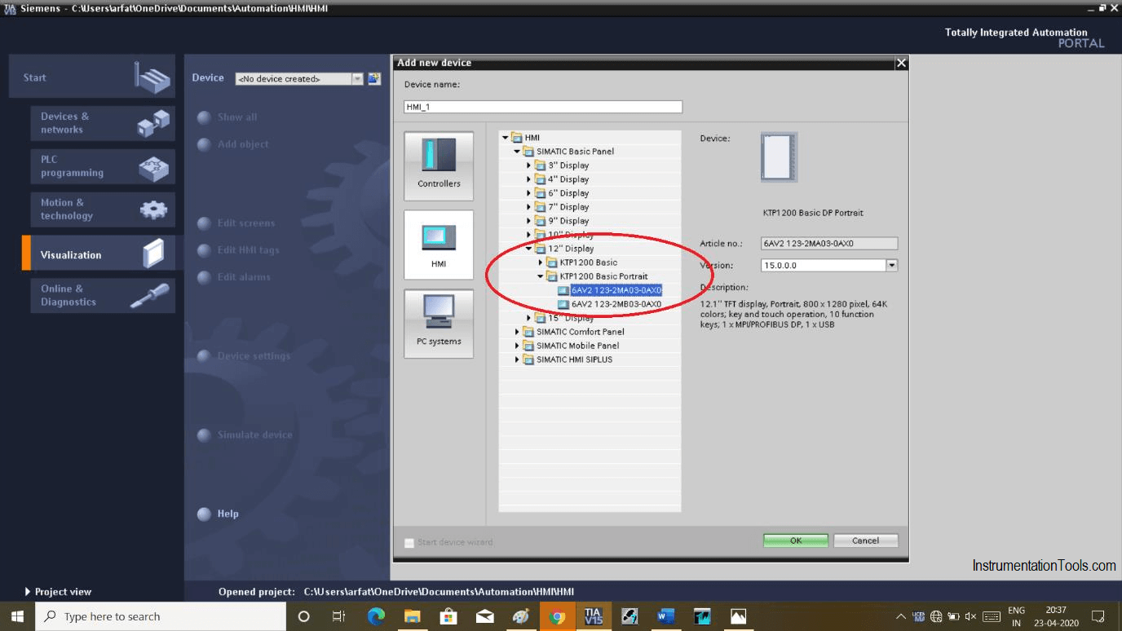Screen dimensions: 1122x631
Task: Select device 6AV2 123-2MA03-0AX0
Action: point(616,290)
